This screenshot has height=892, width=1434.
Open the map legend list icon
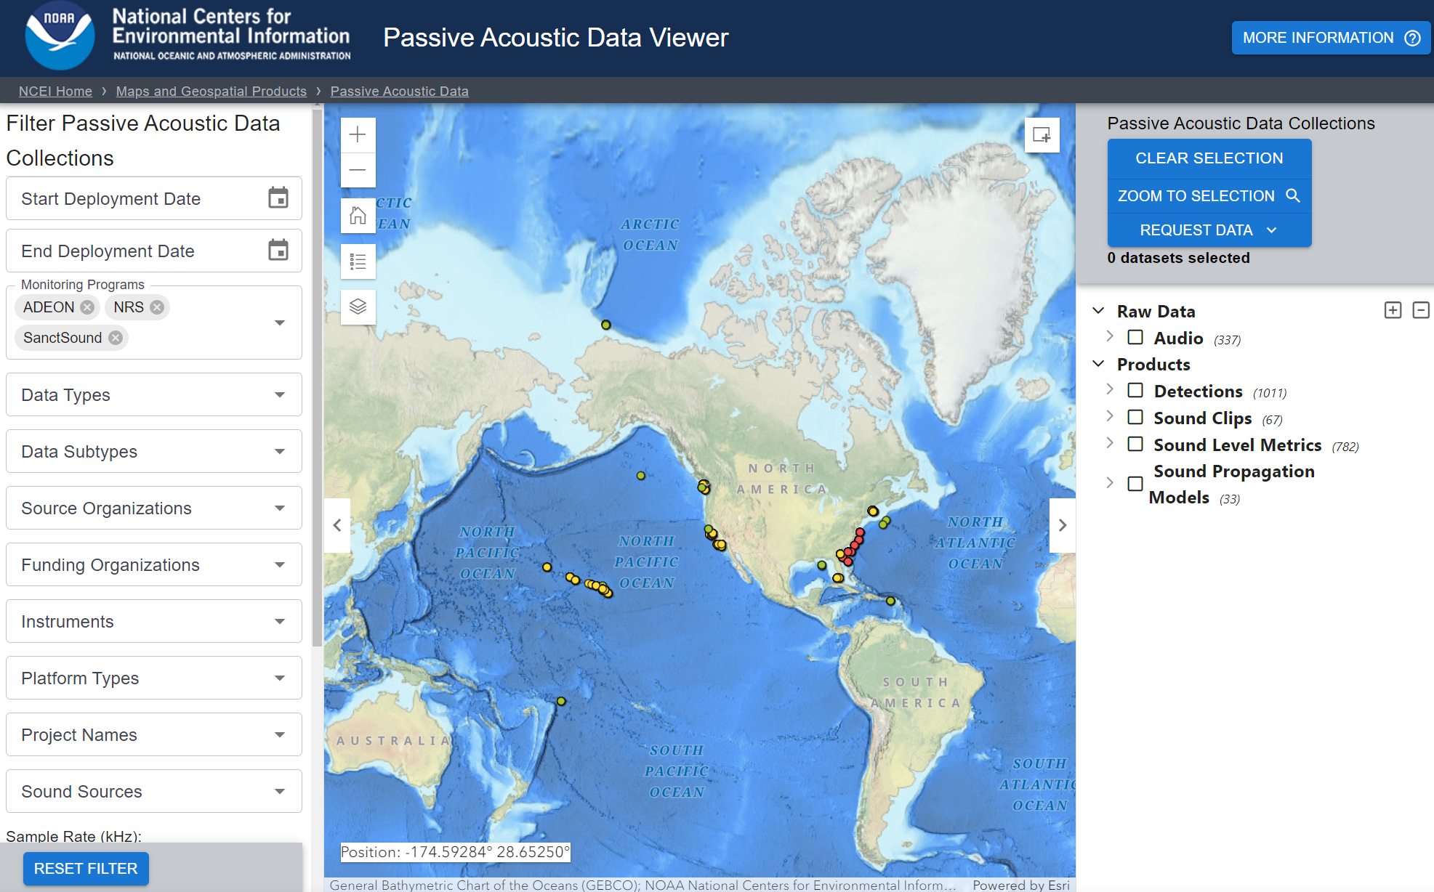pyautogui.click(x=358, y=261)
